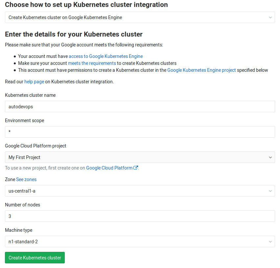
Task: Click the 'Google Kubernetes Engine project' link
Action: (201, 70)
